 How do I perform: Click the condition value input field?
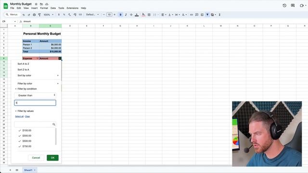(x=35, y=103)
